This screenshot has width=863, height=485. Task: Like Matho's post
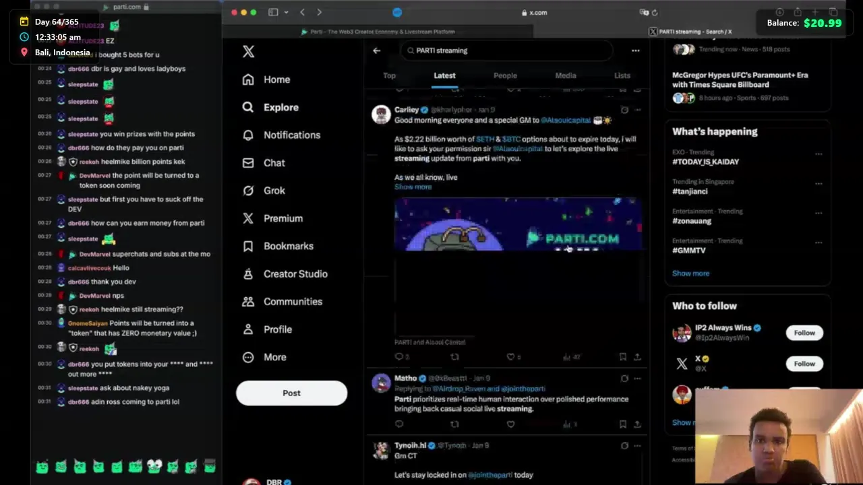(510, 424)
